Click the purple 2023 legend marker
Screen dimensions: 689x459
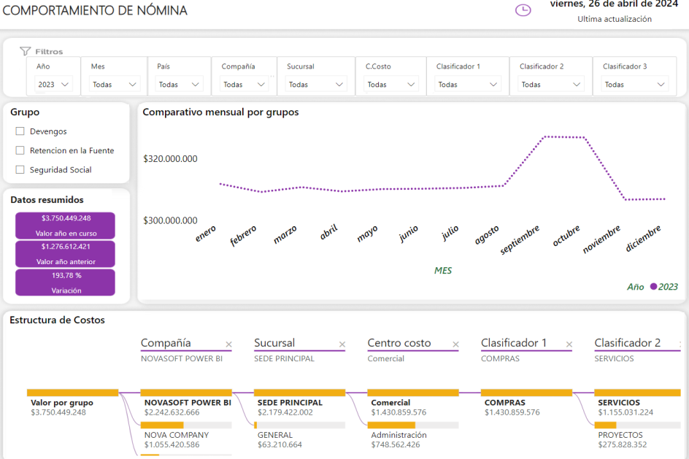point(653,287)
